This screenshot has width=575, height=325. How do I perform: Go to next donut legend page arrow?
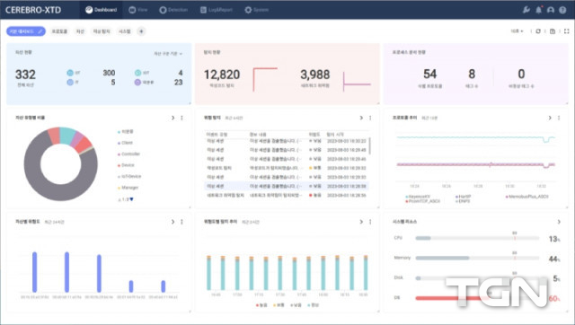(x=132, y=199)
